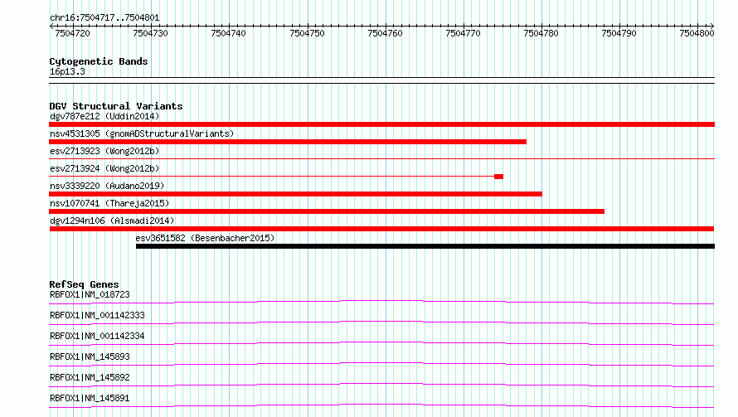Image resolution: width=738 pixels, height=417 pixels.
Task: Click the magenta line of RBFOX1|NM_001142333
Action: pos(381,322)
